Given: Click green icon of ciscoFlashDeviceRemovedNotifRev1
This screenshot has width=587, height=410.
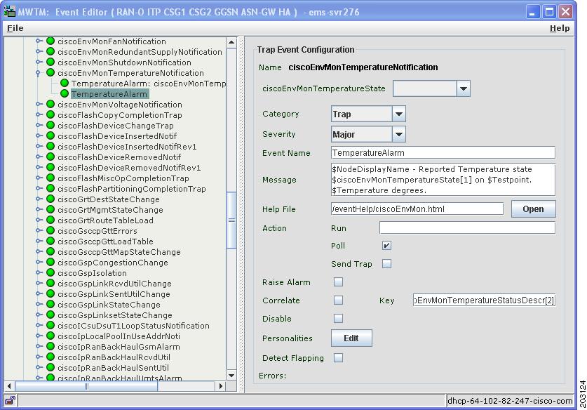Looking at the screenshot, I should click(50, 167).
